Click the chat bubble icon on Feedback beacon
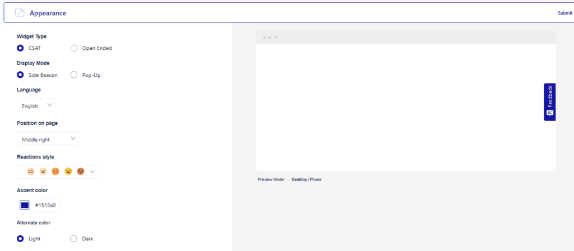Screen dimensions: 574x251 click(x=550, y=113)
